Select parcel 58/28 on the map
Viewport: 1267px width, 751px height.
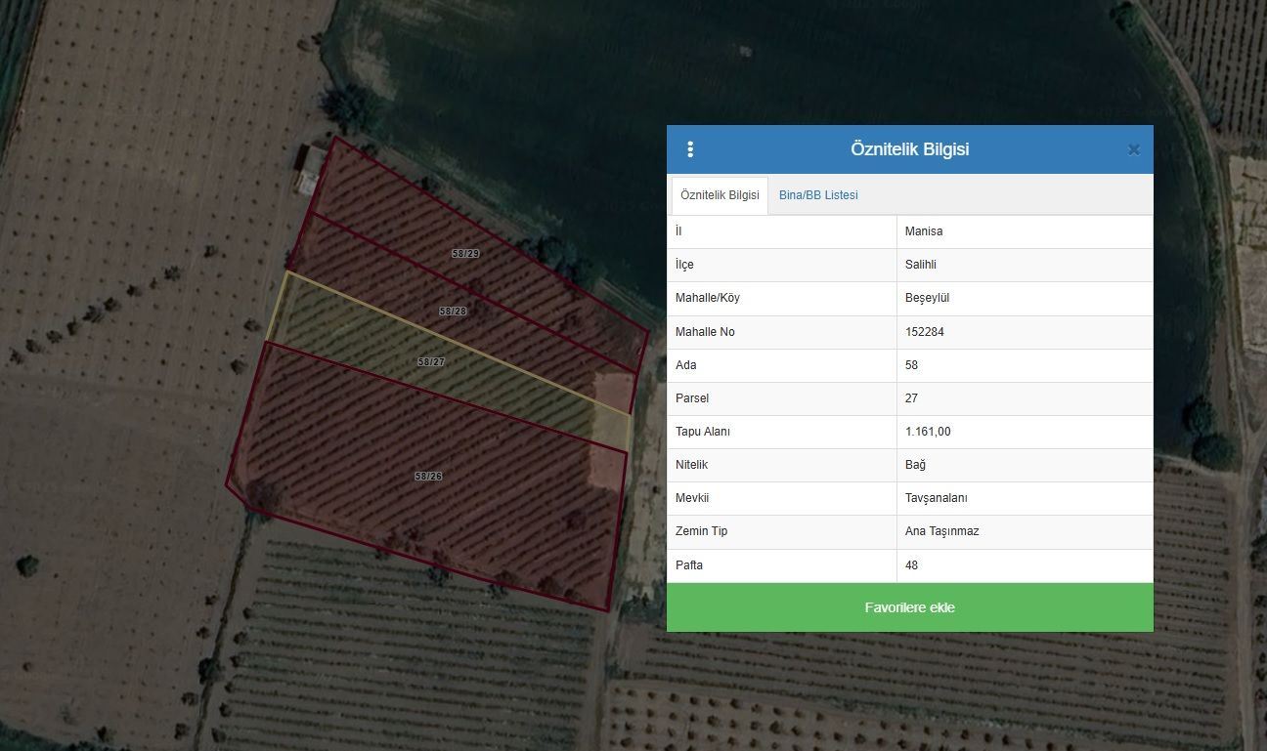click(x=453, y=311)
